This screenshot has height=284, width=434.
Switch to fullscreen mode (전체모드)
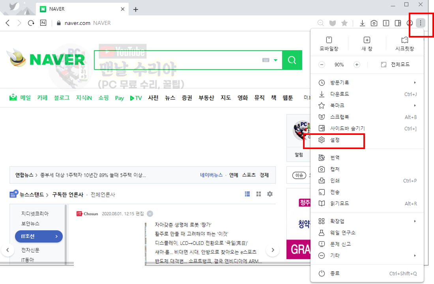click(395, 65)
